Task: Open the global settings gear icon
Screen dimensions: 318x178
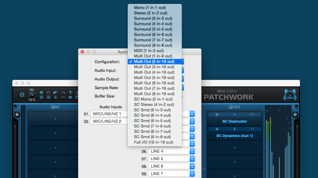Action: pyautogui.click(x=48, y=93)
